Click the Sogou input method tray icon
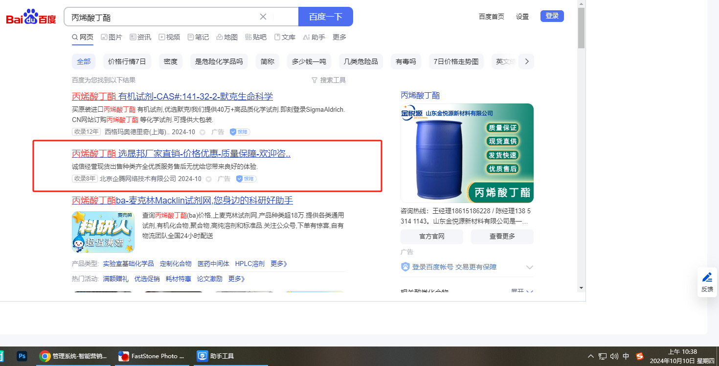Image resolution: width=719 pixels, height=366 pixels. (639, 356)
